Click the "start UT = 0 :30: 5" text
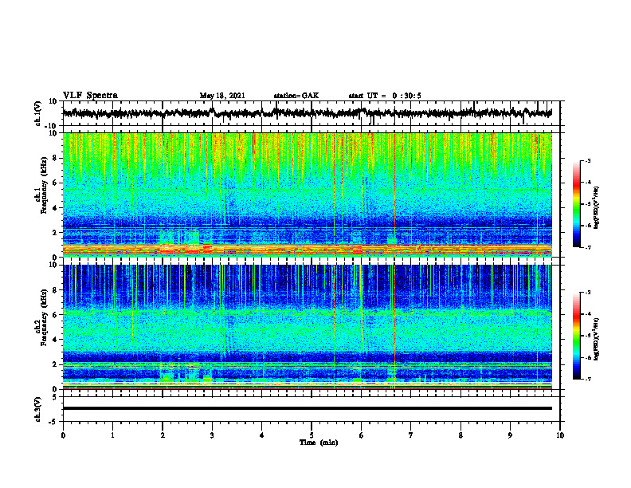This screenshot has height=488, width=631. coord(385,96)
